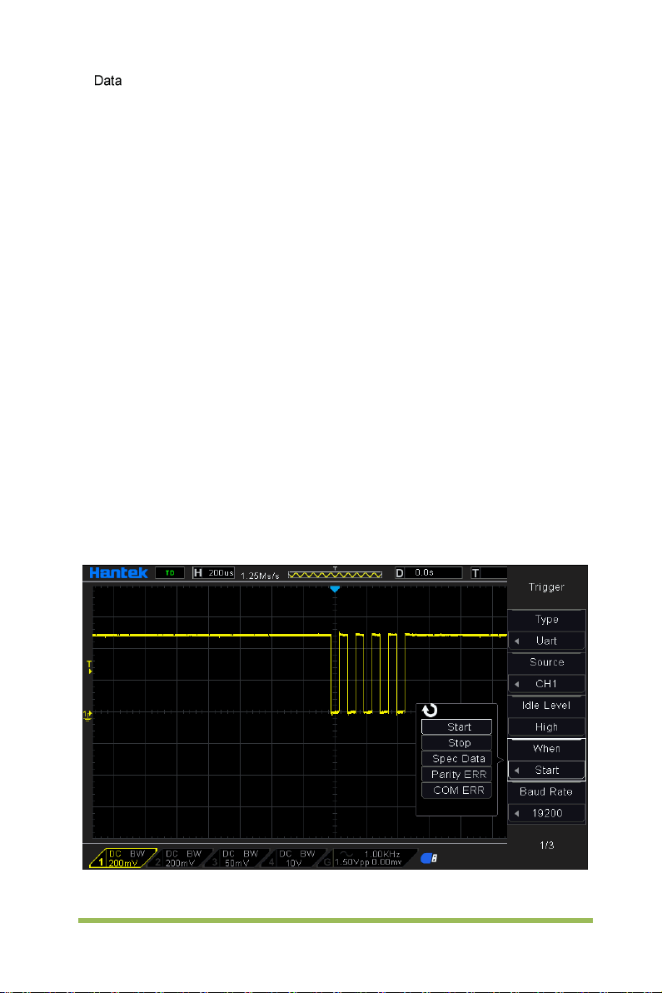Open the Baud Rate 19200 selector
Image resolution: width=662 pixels, height=993 pixels.
[x=546, y=813]
